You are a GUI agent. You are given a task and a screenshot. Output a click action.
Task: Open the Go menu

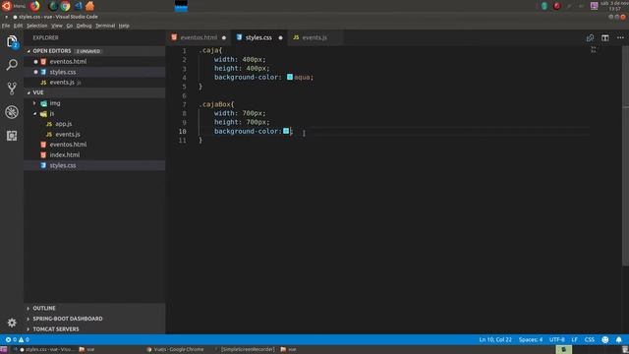(x=70, y=26)
